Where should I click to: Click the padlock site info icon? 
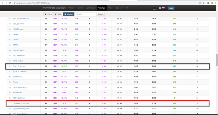14,3
